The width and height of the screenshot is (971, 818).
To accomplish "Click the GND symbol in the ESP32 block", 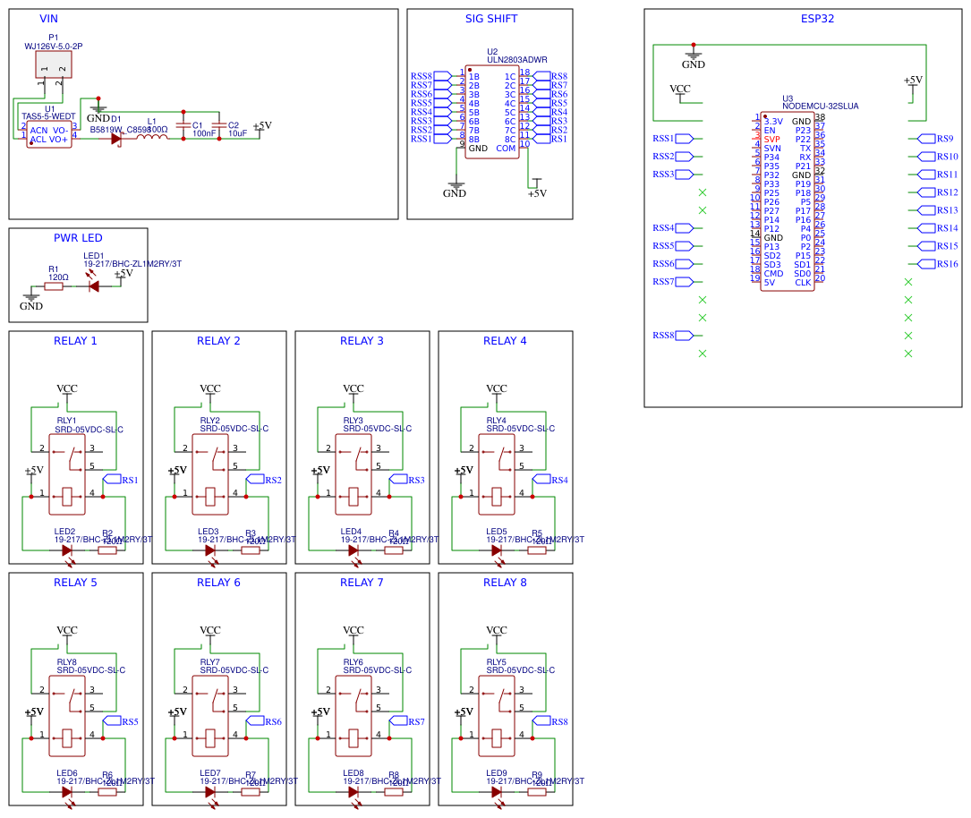I will click(x=694, y=58).
